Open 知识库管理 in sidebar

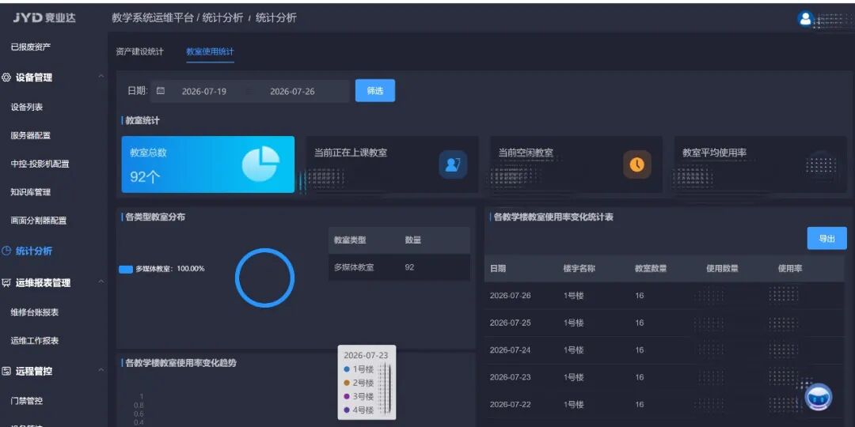(x=31, y=192)
